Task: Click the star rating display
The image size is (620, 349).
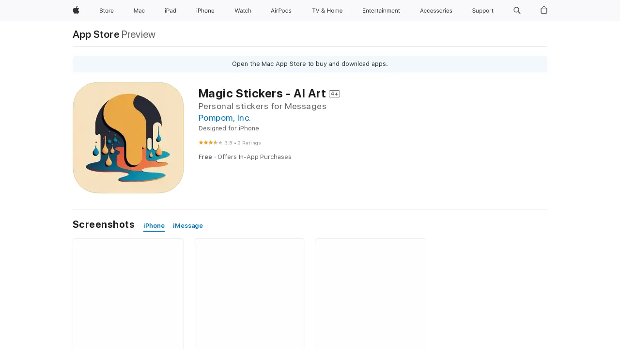Action: coord(210,143)
